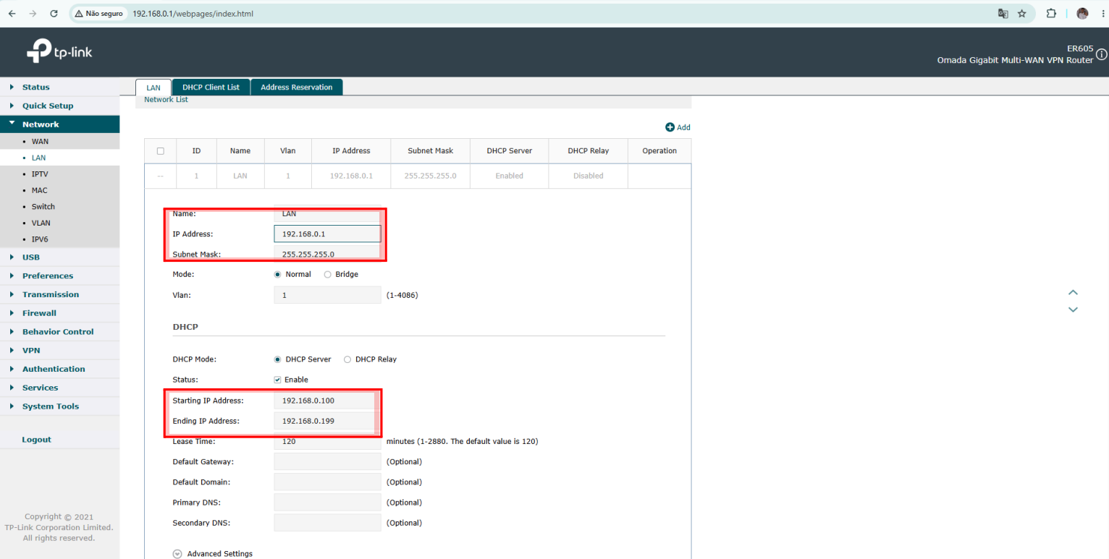
Task: Click the Subnet Mask input field
Action: (x=327, y=254)
